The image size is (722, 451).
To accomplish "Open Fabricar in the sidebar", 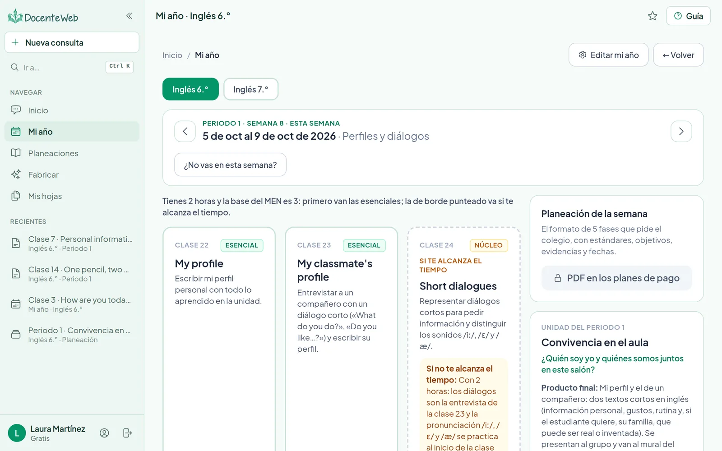I will pos(72,175).
